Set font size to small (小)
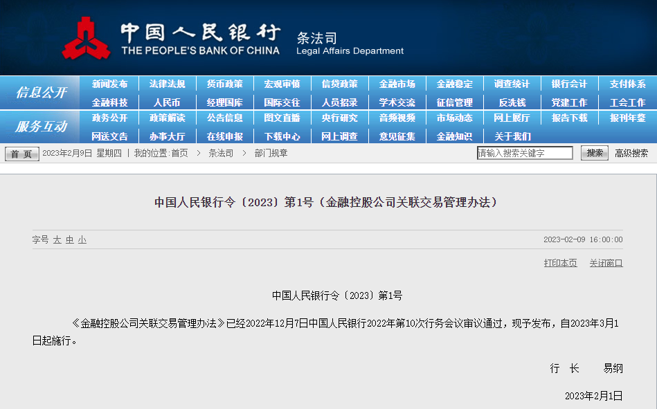 82,240
